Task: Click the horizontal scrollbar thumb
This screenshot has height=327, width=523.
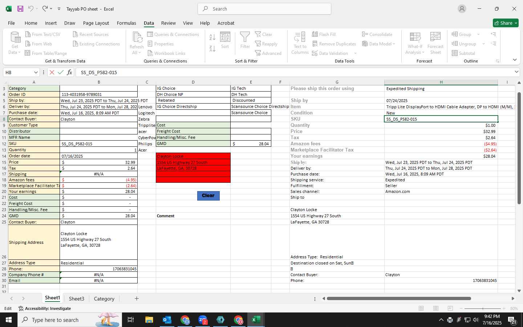Action: [399, 299]
